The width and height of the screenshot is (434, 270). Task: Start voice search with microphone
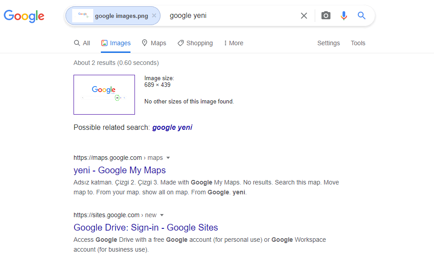(344, 16)
